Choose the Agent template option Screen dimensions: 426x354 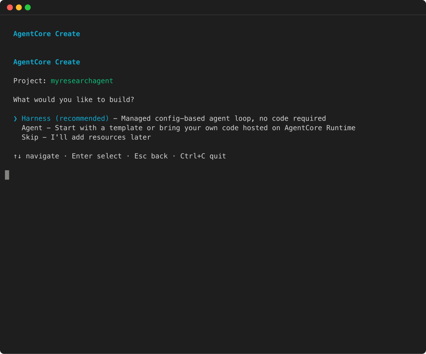189,128
